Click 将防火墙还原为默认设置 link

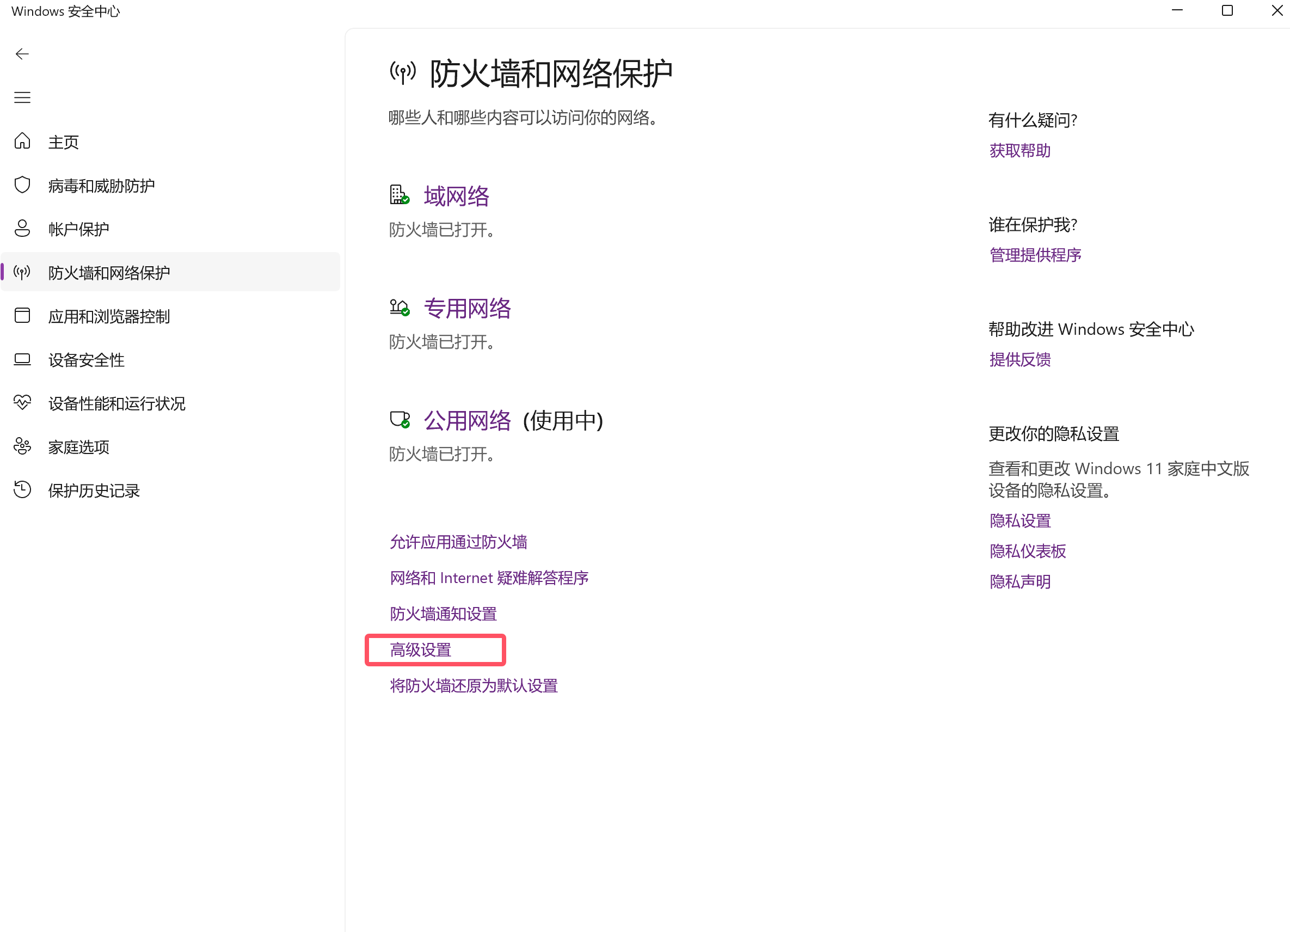pyautogui.click(x=473, y=685)
